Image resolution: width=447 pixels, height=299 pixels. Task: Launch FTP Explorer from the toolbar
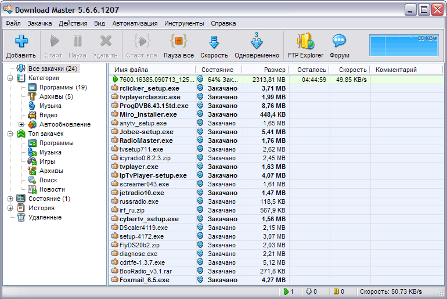pyautogui.click(x=305, y=42)
